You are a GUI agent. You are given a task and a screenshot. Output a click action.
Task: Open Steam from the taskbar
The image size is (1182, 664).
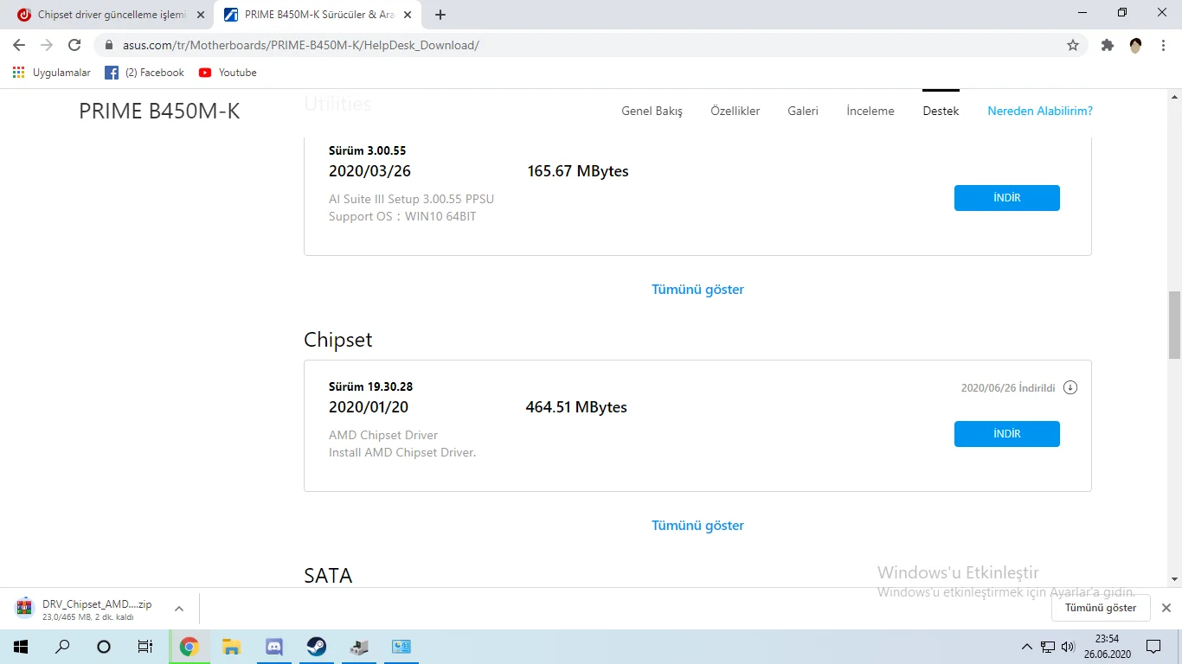pos(316,647)
